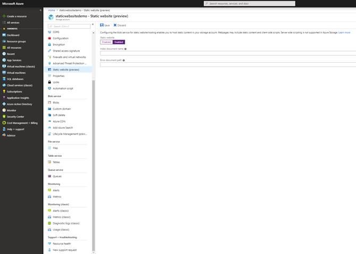Image resolution: width=356 pixels, height=254 pixels.
Task: Open the Monitor icon
Action: pos(4,110)
